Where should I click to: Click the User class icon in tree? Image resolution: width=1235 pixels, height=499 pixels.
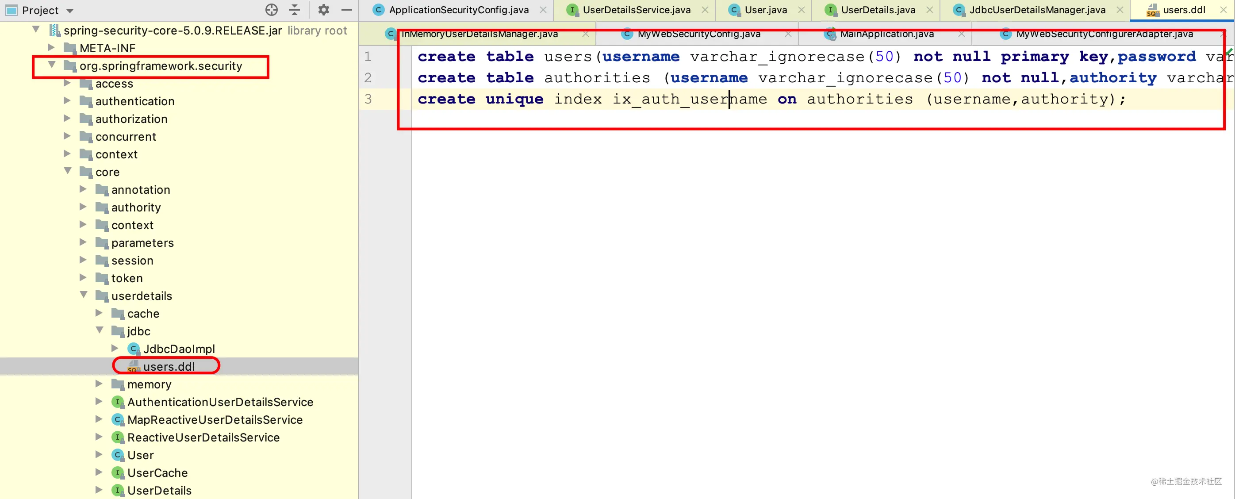pyautogui.click(x=118, y=455)
